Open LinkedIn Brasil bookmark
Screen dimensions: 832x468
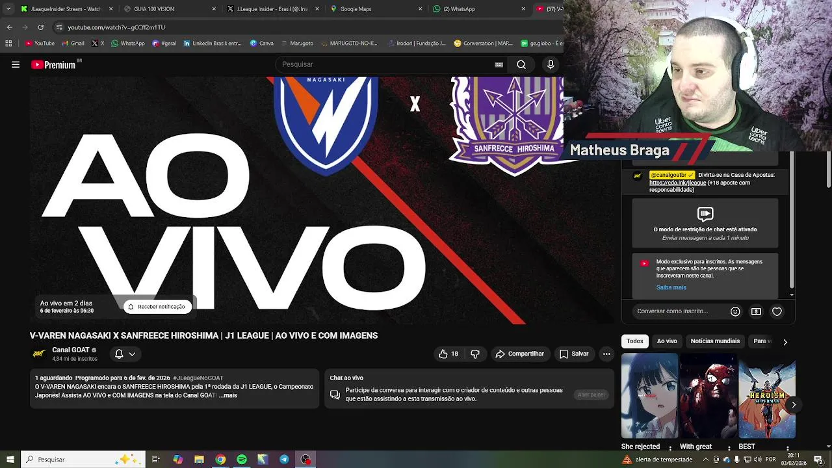coord(213,44)
